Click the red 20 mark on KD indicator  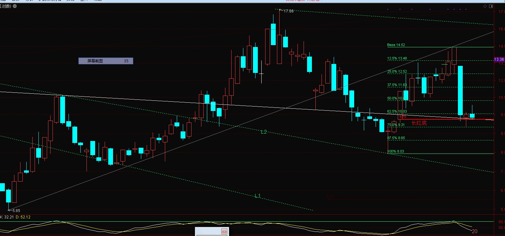pos(475,231)
